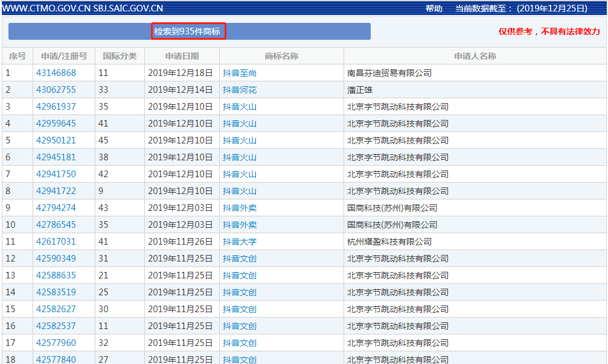Image resolution: width=608 pixels, height=364 pixels.
Task: Open the 抖音文创 trademark in row 15
Action: 240,309
